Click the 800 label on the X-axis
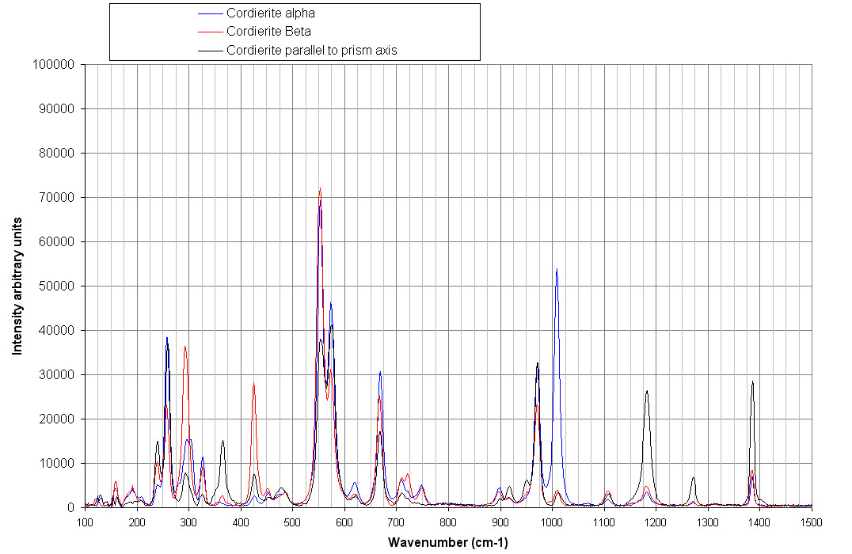Image resolution: width=852 pixels, height=554 pixels. coord(448,522)
